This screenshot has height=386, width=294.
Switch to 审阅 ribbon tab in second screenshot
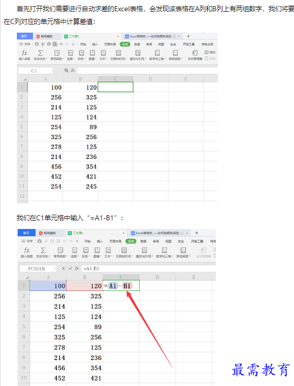click(156, 241)
